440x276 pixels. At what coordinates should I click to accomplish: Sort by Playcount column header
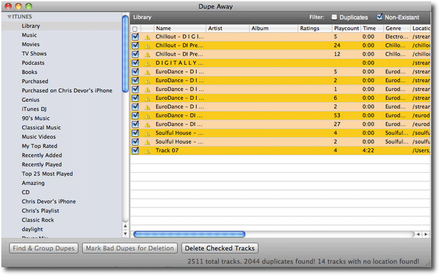coord(346,28)
